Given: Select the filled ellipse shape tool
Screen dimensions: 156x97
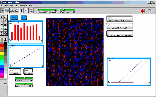Looking at the screenshot, I should [x=6, y=29].
